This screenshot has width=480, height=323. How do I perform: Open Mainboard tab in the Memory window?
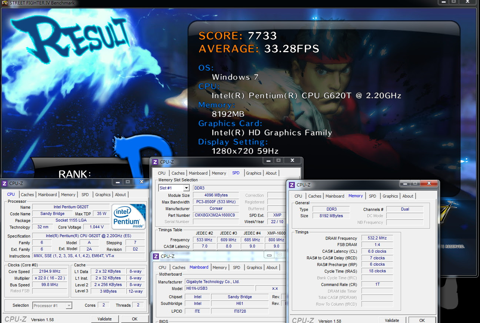point(335,196)
